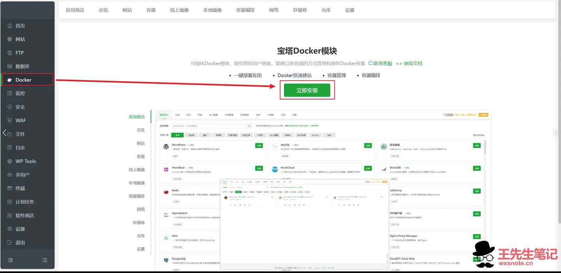The width and height of the screenshot is (561, 273).
Task: Select 网络 in the preview list
Action: click(141, 209)
